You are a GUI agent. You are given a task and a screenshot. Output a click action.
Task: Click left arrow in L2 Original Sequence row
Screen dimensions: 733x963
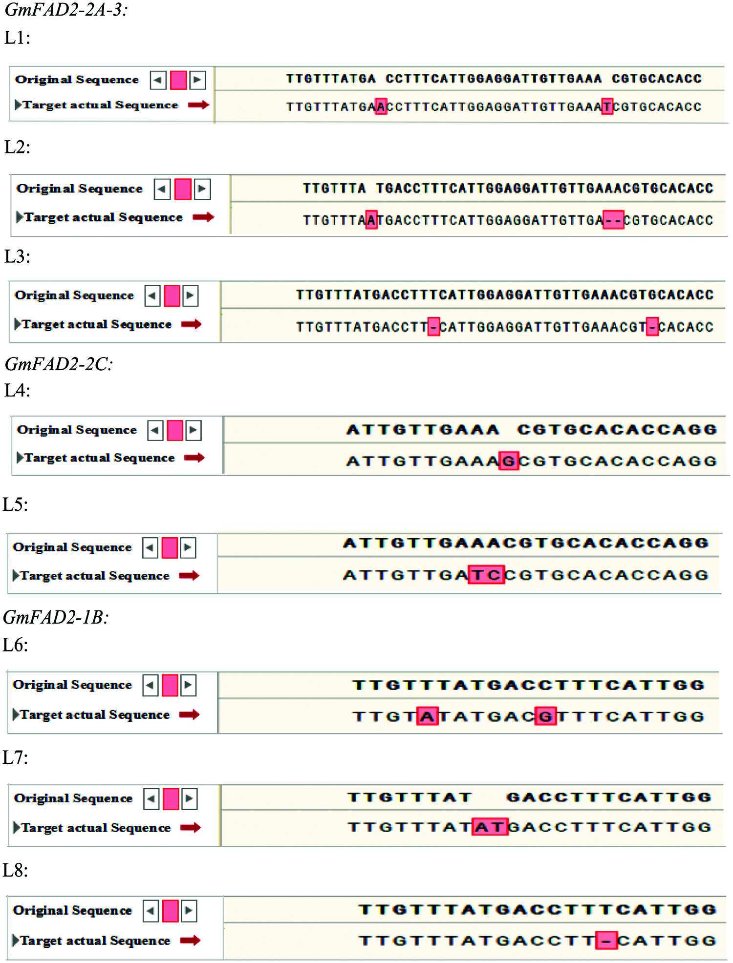[x=162, y=189]
